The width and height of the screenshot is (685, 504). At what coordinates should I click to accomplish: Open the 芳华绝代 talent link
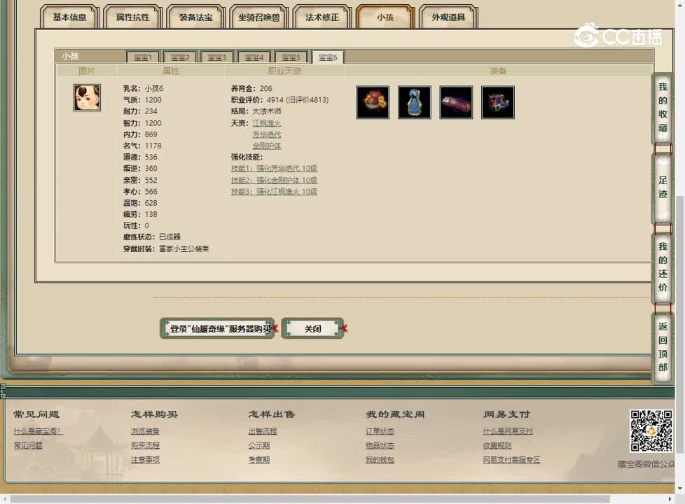pos(266,134)
